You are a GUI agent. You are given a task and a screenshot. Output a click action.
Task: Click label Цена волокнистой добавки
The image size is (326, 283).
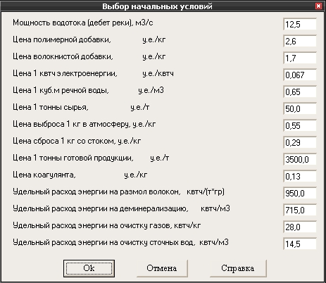pos(63,57)
